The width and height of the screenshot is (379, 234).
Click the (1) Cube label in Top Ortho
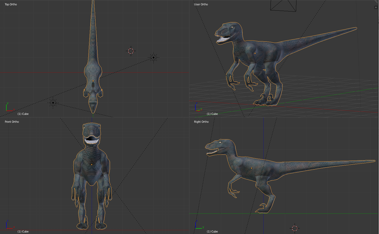[23, 114]
